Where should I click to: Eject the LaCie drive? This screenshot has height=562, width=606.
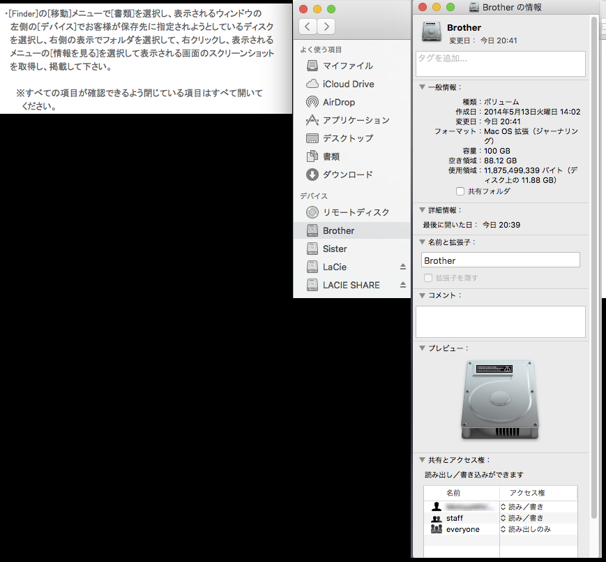pyautogui.click(x=402, y=267)
